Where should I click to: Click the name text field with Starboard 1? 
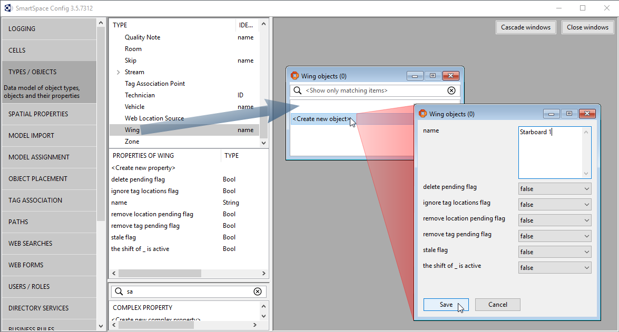point(555,153)
